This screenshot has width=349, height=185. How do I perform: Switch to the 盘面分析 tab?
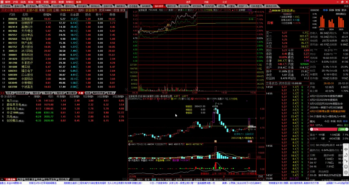click(x=18, y=6)
